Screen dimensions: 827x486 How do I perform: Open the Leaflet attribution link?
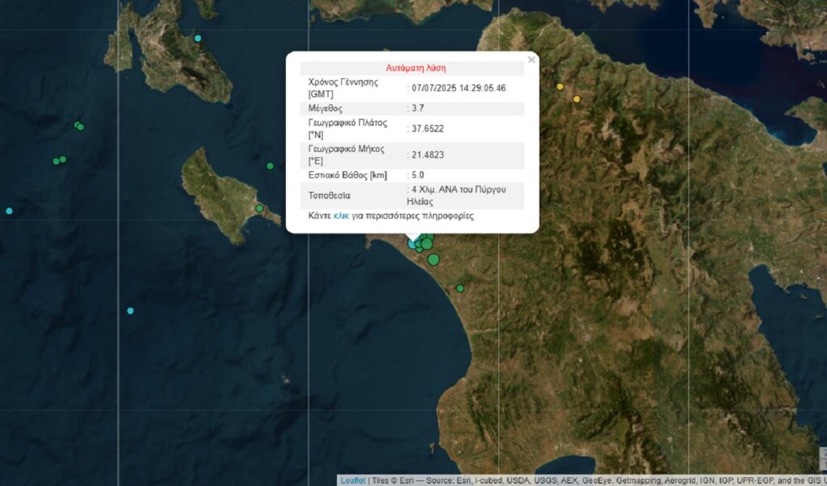tap(352, 480)
